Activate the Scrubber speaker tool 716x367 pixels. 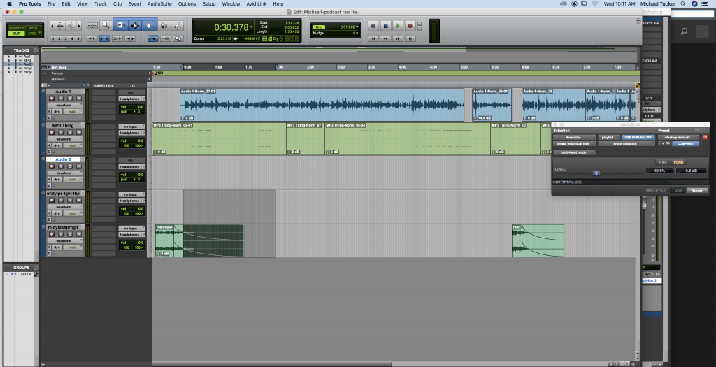click(x=164, y=26)
